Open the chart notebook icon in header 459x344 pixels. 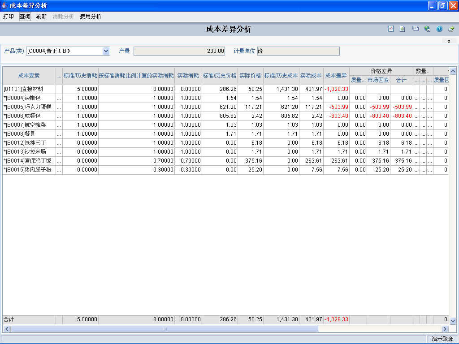[x=391, y=29]
